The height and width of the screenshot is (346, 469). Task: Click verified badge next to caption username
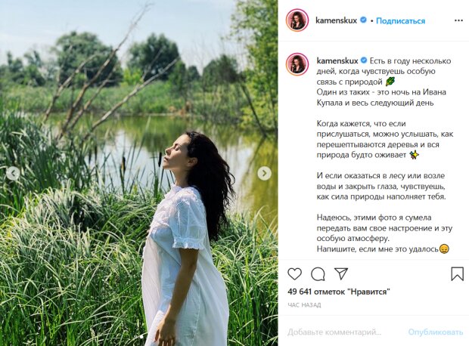364,60
